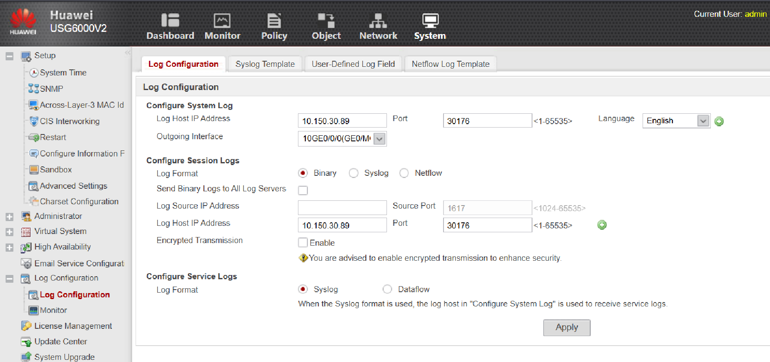Screen dimensions: 770x362
Task: Check Send Binary Logs to All Log Servers
Action: (x=303, y=190)
